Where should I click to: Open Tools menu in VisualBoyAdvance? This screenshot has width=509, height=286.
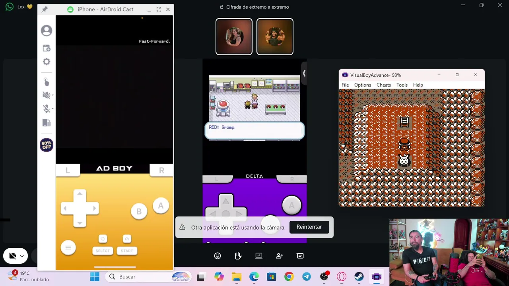coord(402,85)
